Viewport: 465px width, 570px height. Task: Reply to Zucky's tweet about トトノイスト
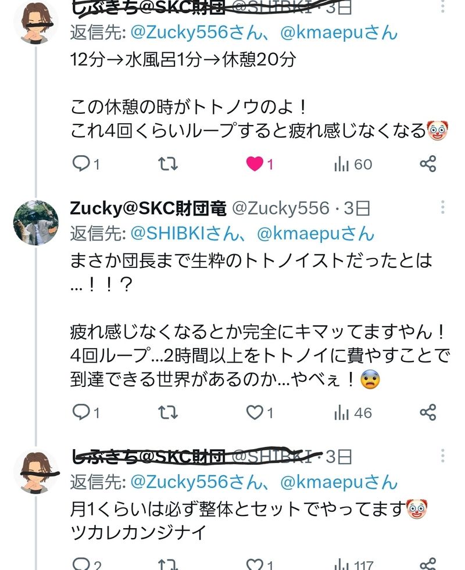[80, 413]
